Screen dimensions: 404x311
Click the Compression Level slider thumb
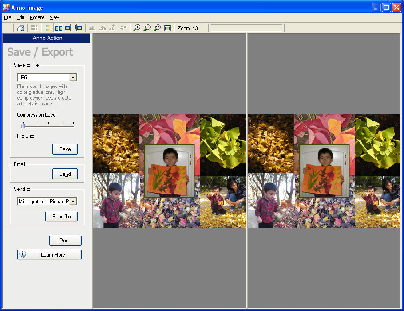coord(24,125)
